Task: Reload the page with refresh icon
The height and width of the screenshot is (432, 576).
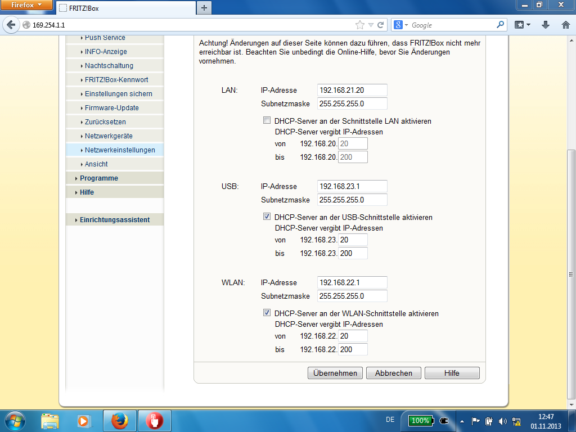Action: pyautogui.click(x=381, y=25)
